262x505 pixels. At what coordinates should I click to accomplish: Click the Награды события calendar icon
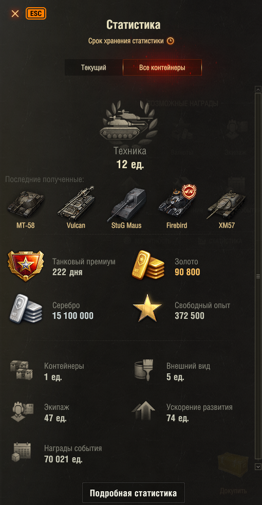coord(21,452)
